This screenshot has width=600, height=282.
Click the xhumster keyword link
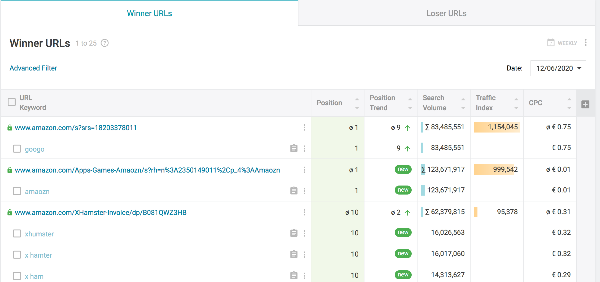39,234
